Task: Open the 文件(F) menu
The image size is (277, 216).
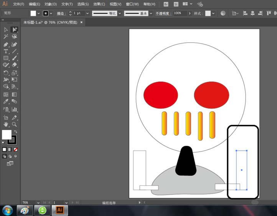Action: (x=18, y=4)
